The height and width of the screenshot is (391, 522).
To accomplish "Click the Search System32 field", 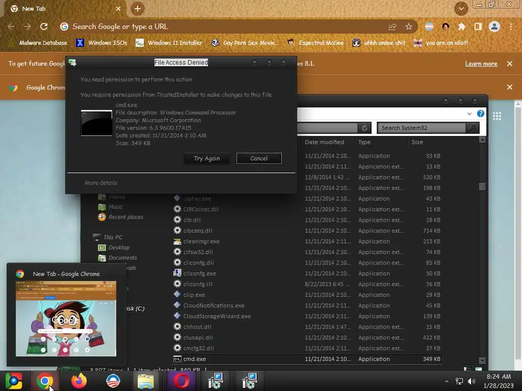I will coord(421,128).
